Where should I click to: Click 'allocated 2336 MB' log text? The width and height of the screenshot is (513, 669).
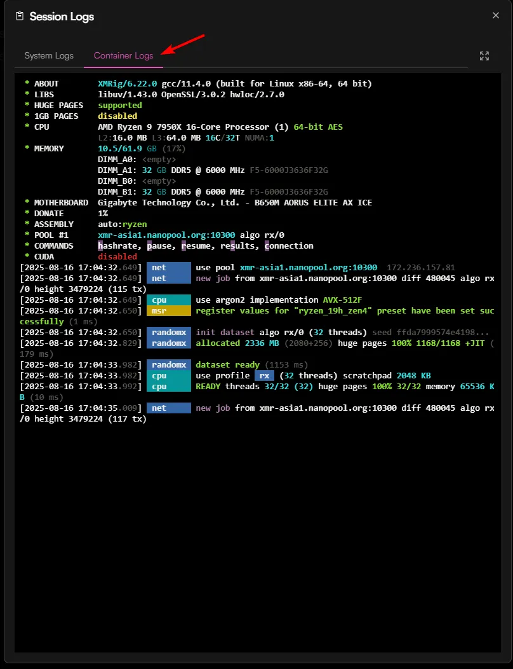coord(237,343)
